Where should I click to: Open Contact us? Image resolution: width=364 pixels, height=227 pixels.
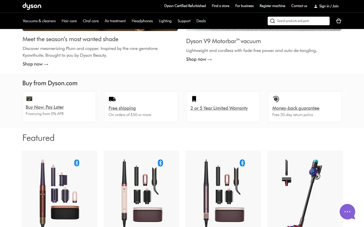299,6
